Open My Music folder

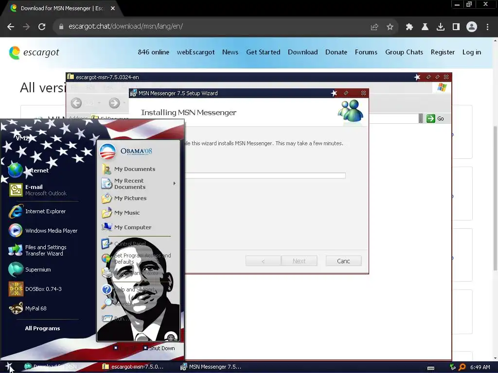[x=121, y=213]
